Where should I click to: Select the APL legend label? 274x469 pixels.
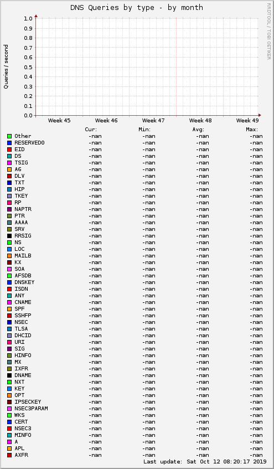coord(19,449)
